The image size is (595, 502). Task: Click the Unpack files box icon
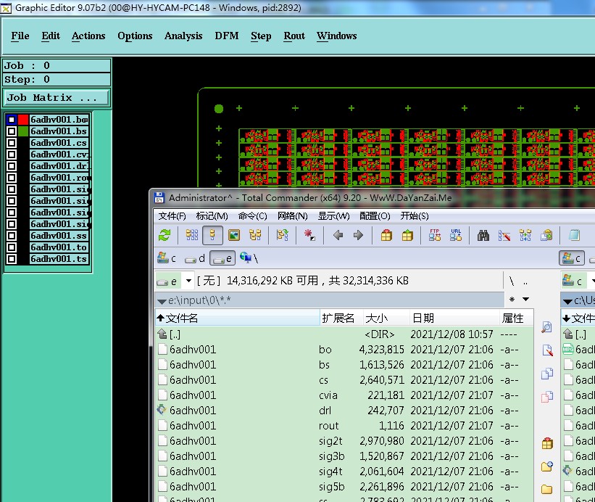407,236
